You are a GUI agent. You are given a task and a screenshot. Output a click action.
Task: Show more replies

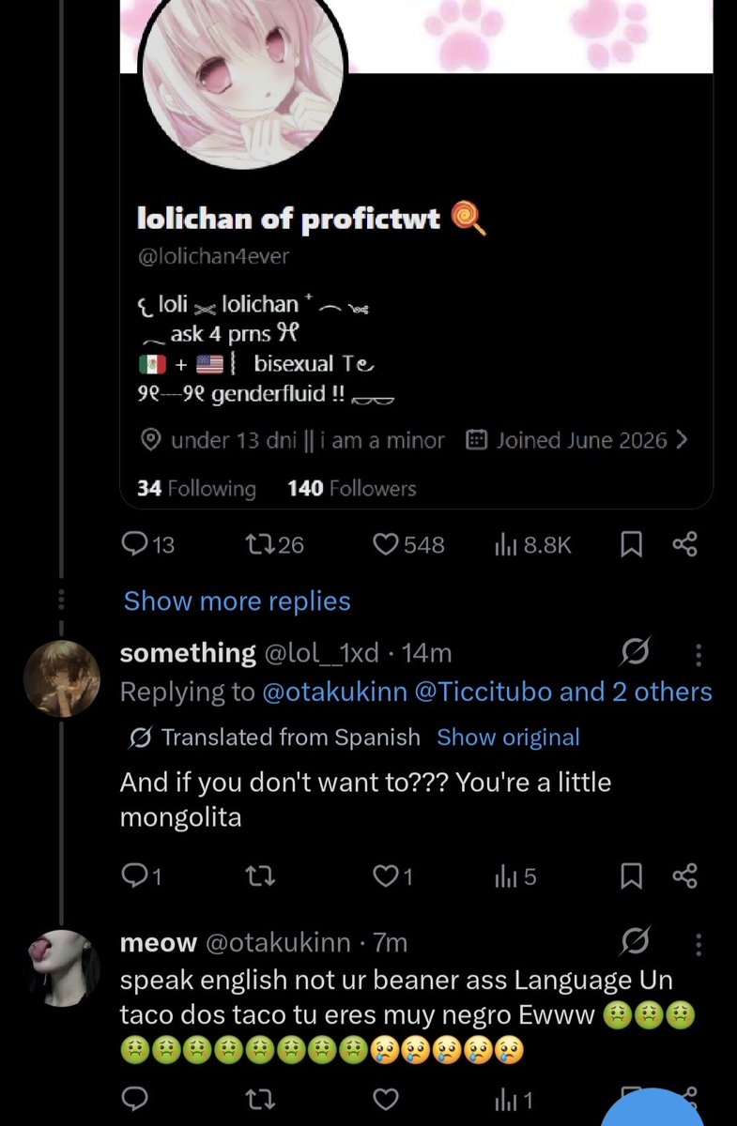tap(238, 601)
